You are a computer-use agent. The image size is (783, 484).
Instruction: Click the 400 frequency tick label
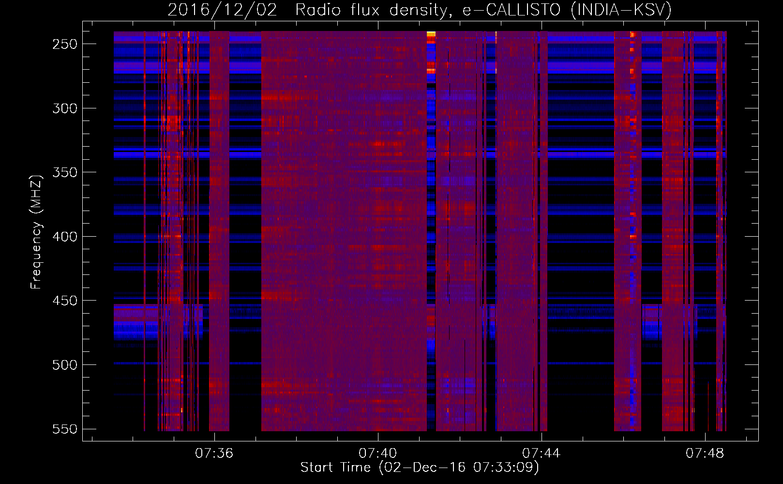click(65, 237)
